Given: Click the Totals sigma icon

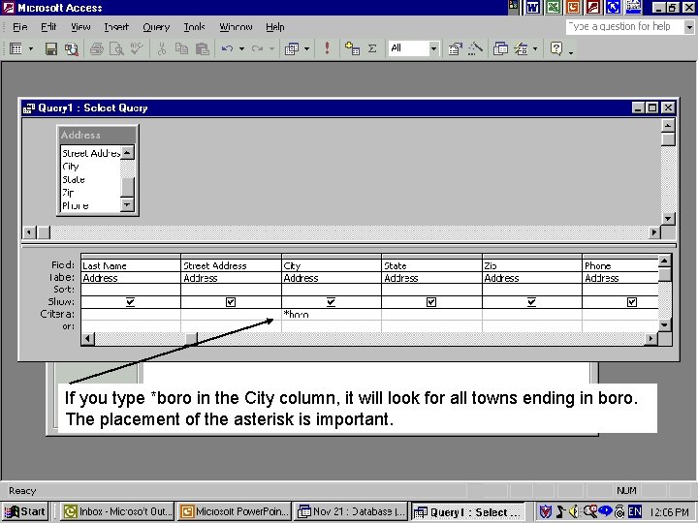Looking at the screenshot, I should click(x=372, y=48).
